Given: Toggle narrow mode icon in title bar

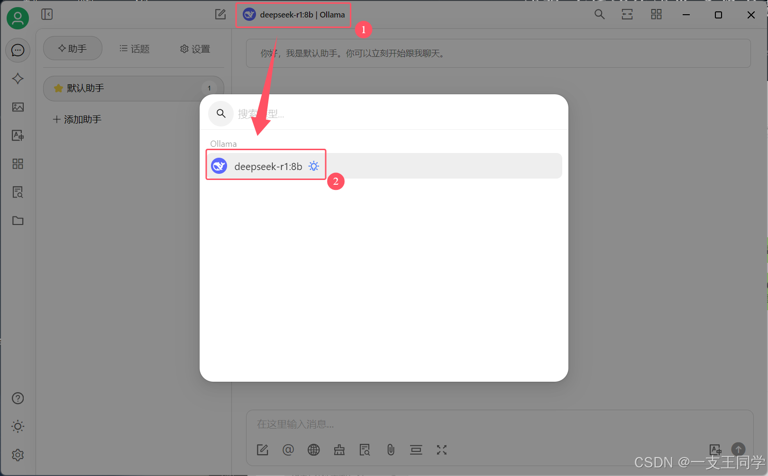Looking at the screenshot, I should [627, 15].
